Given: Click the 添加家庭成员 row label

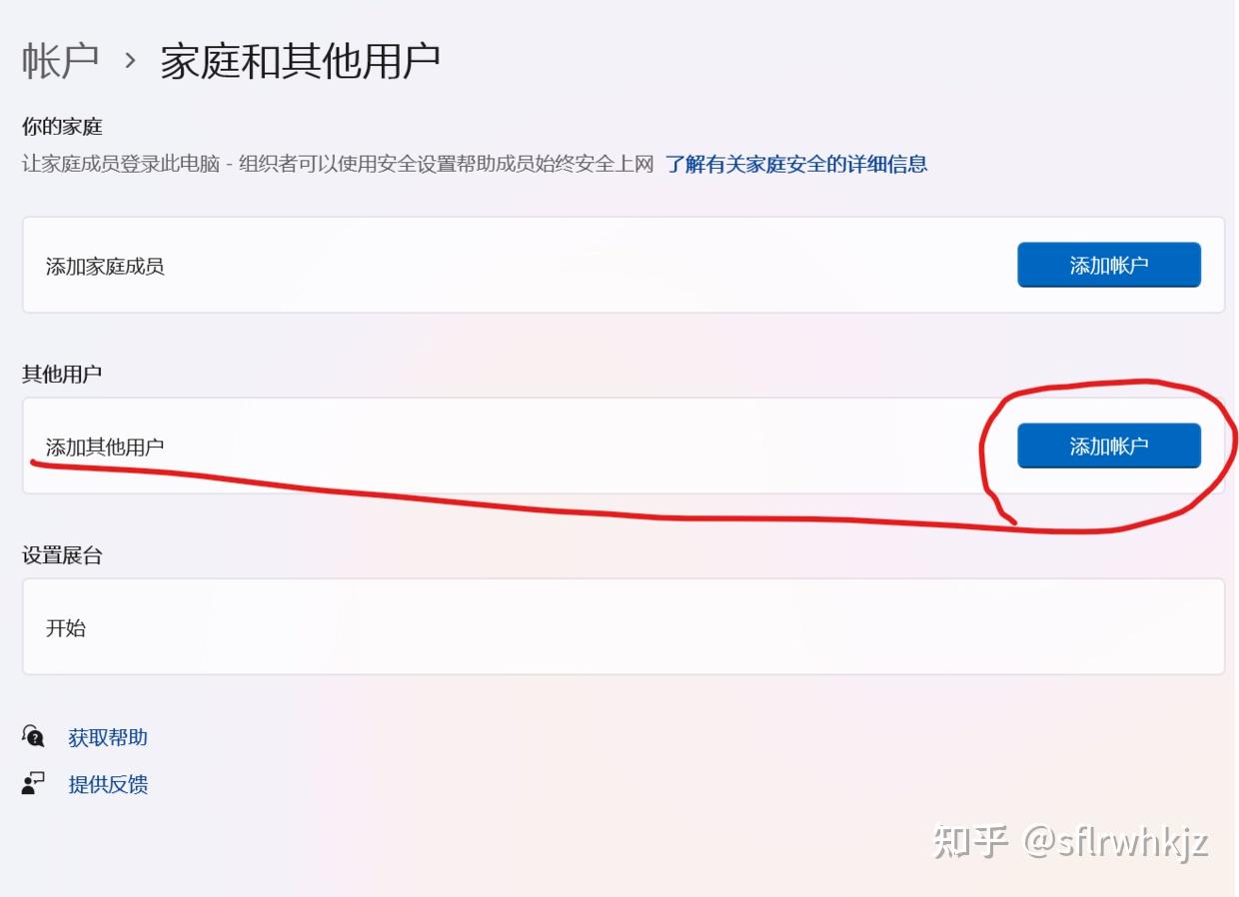Looking at the screenshot, I should point(105,266).
